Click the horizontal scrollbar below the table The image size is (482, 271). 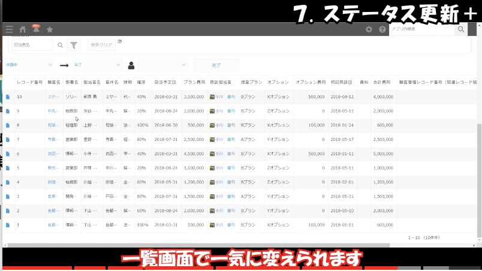point(240,245)
